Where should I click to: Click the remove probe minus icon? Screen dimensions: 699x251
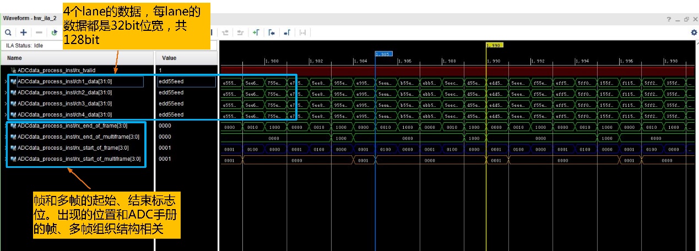pyautogui.click(x=39, y=33)
